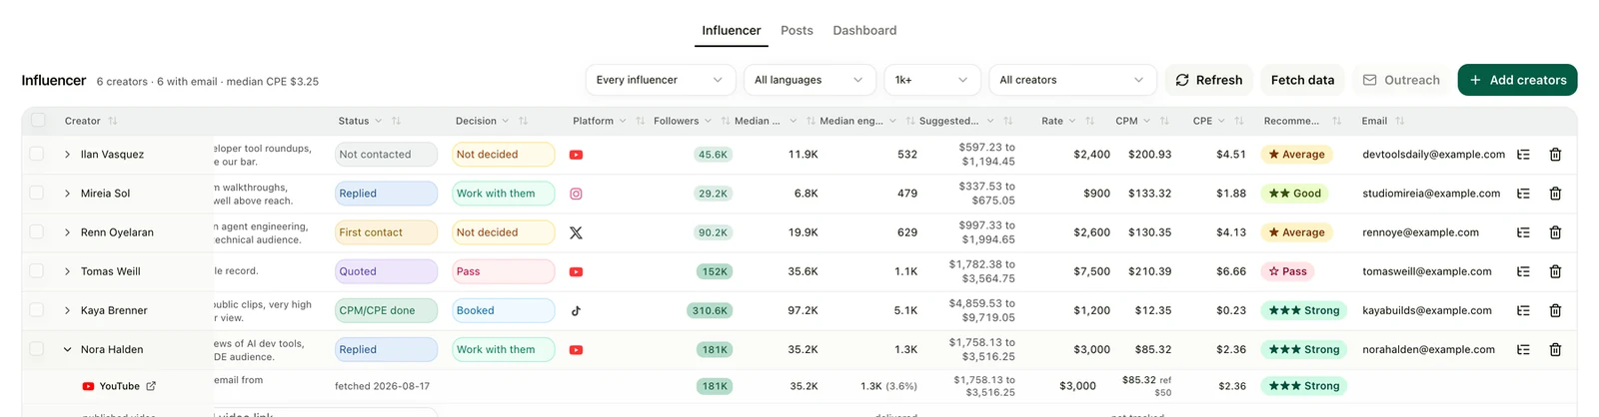This screenshot has width=1599, height=417.
Task: Open the All languages dropdown
Action: (809, 80)
